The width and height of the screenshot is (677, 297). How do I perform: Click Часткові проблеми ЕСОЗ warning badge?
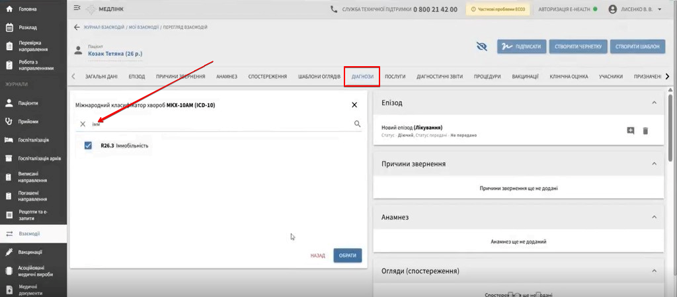point(498,9)
